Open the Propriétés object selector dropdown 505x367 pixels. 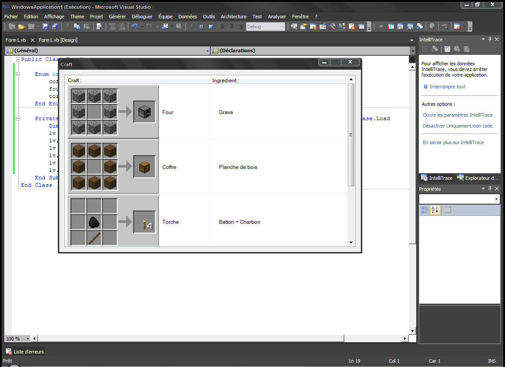[496, 199]
